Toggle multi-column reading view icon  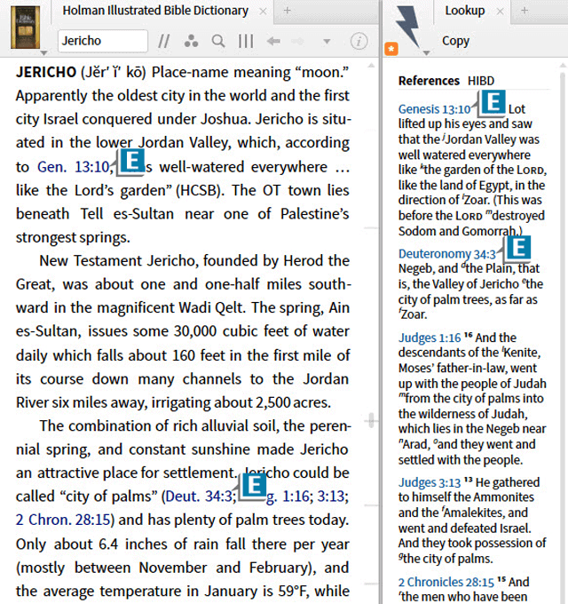[246, 41]
